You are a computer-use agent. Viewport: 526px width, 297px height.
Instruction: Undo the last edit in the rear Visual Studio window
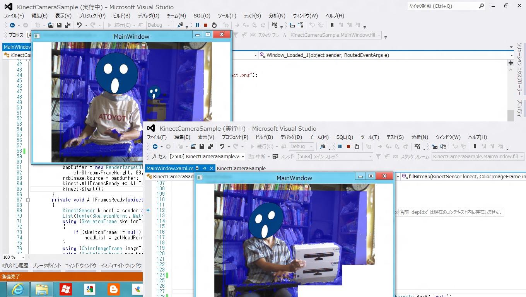(79, 25)
